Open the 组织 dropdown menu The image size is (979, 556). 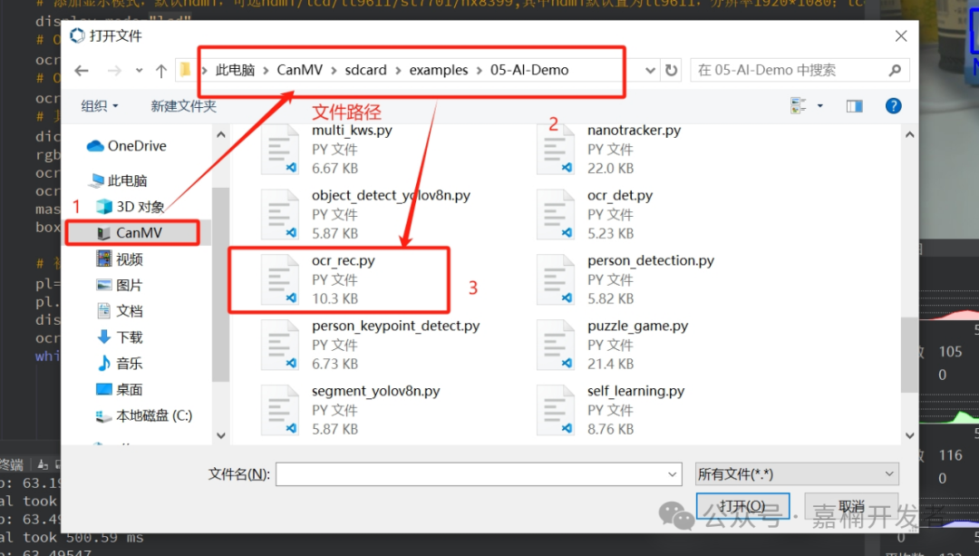(x=100, y=106)
